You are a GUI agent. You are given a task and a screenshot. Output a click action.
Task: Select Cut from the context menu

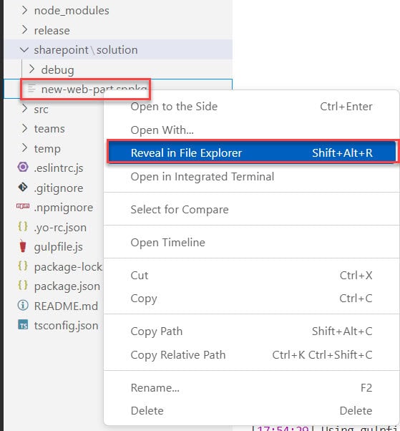[x=251, y=276]
